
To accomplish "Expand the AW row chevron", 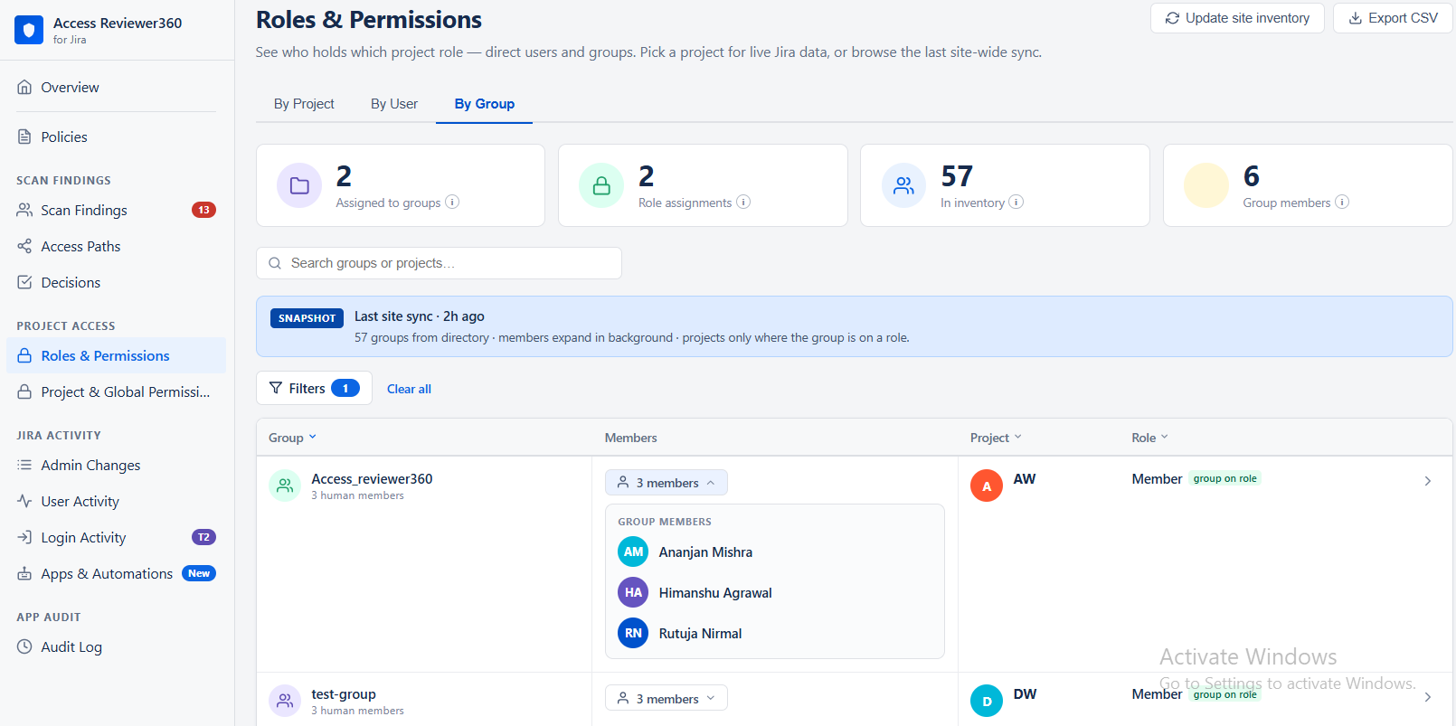I will coord(1428,481).
